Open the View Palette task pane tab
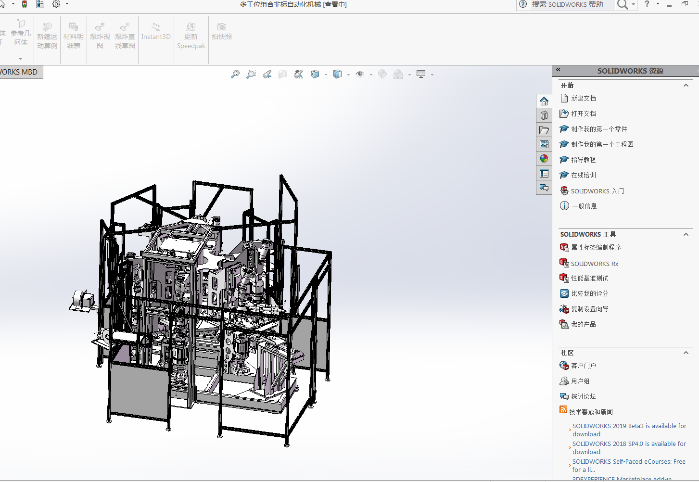 (544, 144)
